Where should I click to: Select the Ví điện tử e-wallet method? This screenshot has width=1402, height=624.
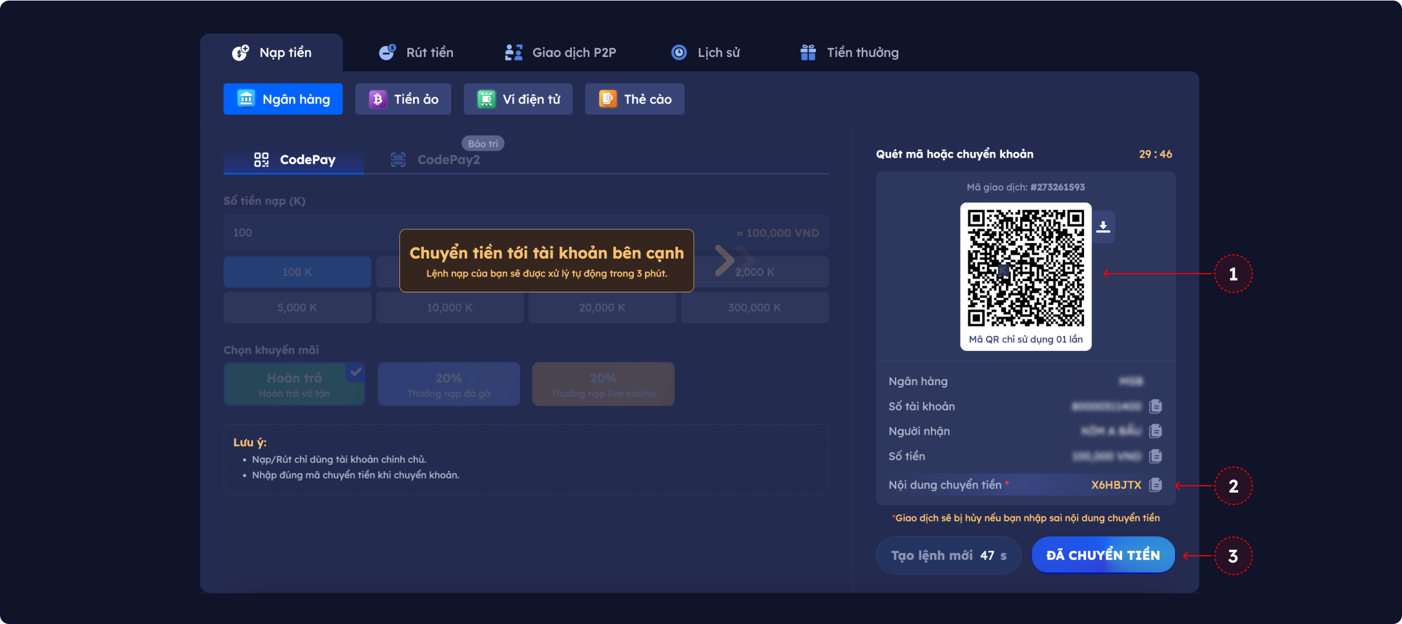tap(518, 99)
